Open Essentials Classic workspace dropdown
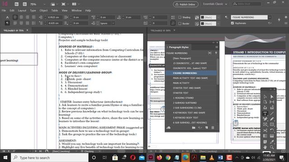This screenshot has height=162, width=289. [x=215, y=4]
